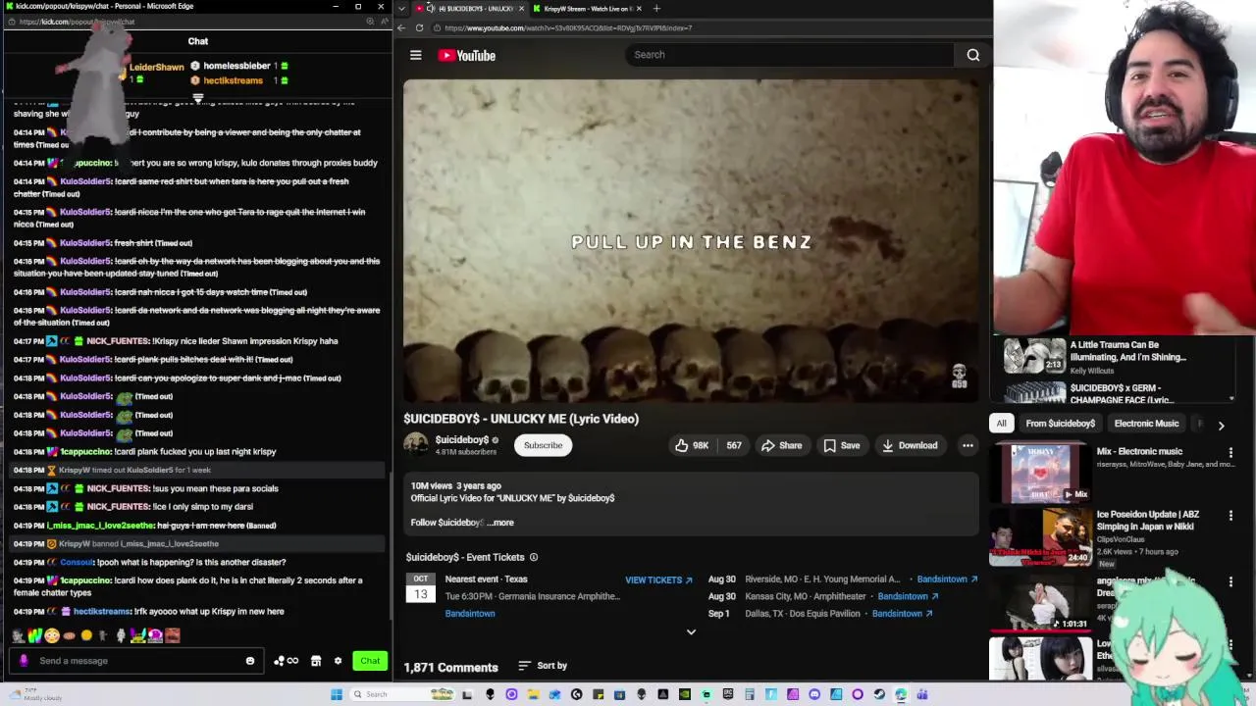Open the $uicideboy$ channel avatar

tap(416, 445)
